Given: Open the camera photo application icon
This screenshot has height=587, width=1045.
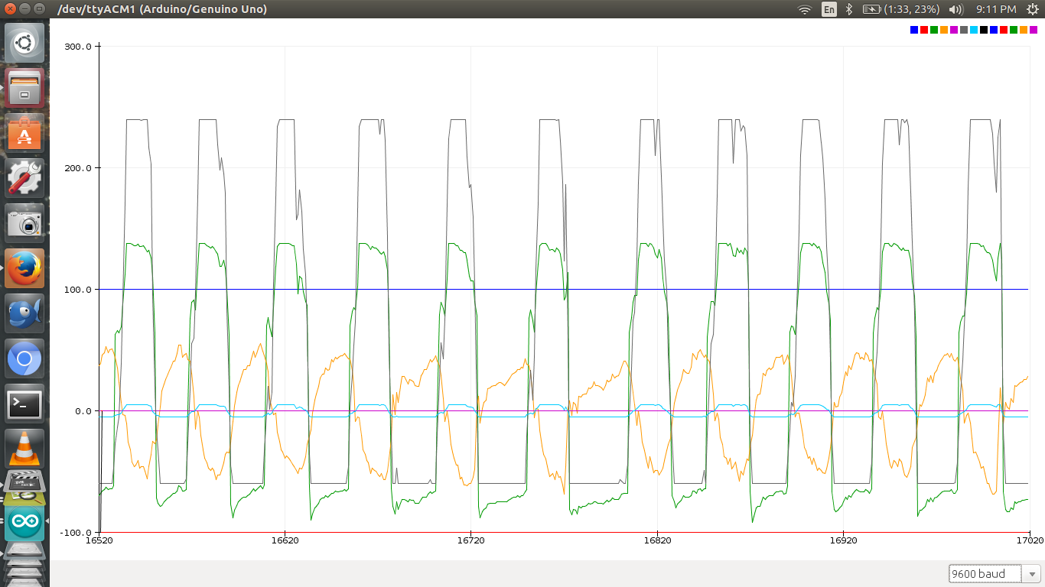Looking at the screenshot, I should pyautogui.click(x=24, y=222).
